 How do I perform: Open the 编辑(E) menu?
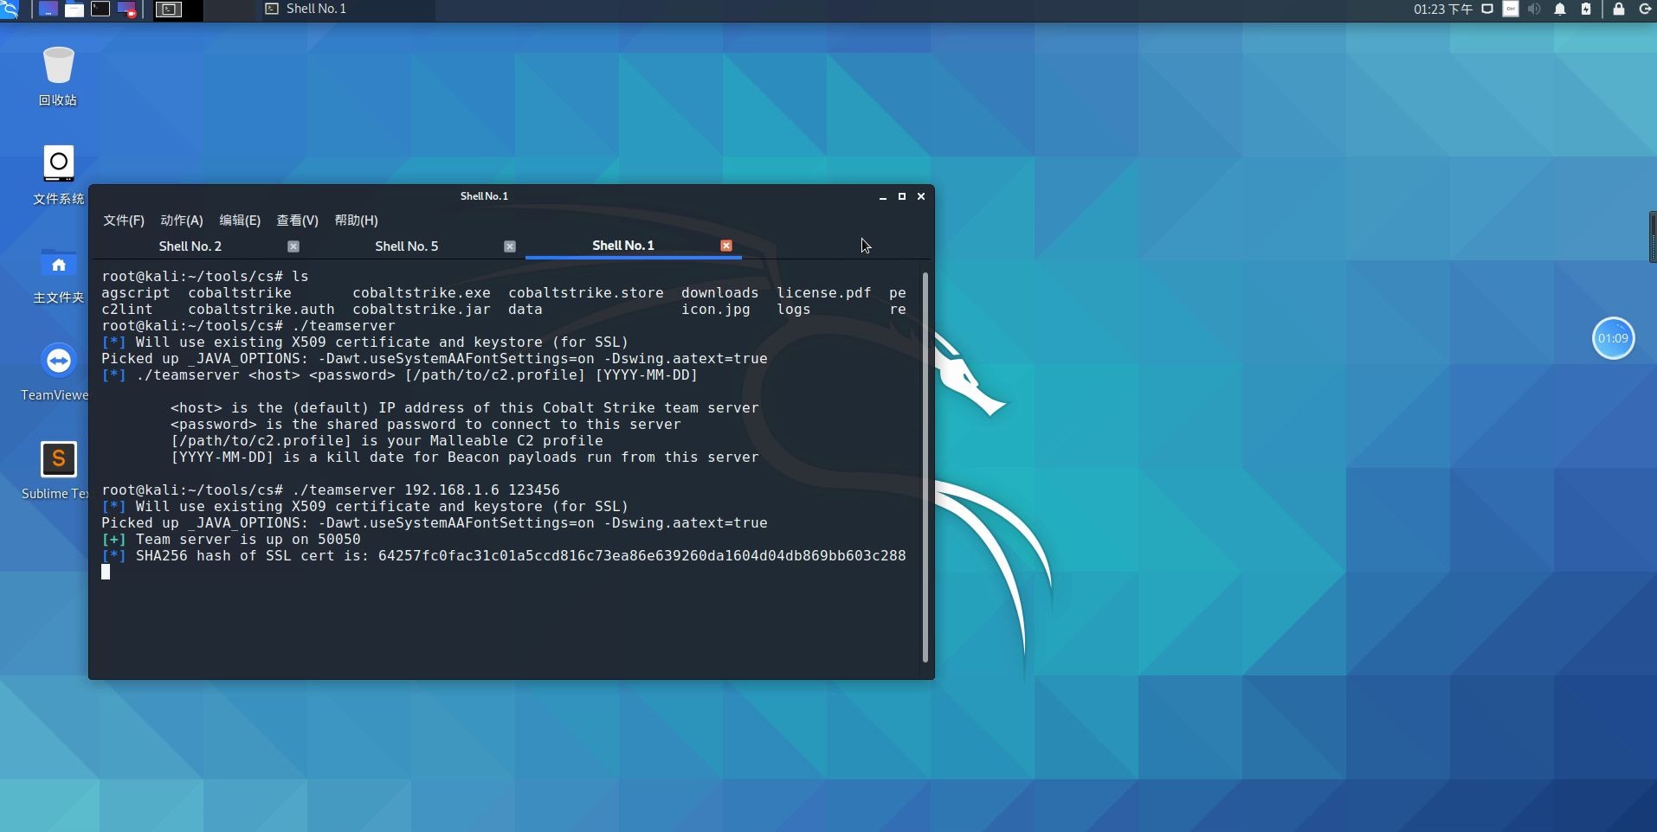point(240,221)
